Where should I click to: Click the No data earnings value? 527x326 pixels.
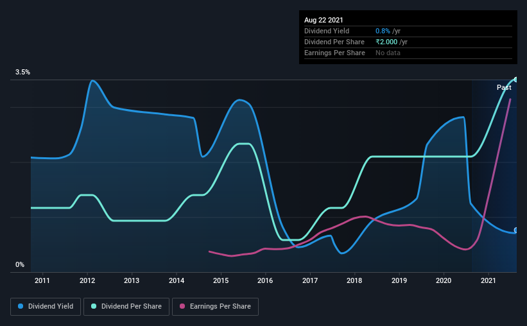(x=388, y=53)
